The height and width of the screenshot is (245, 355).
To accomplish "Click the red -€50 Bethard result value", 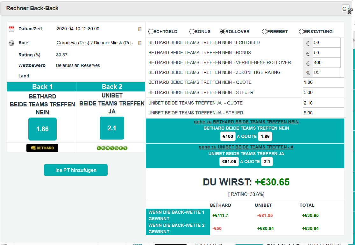I will [217, 228].
